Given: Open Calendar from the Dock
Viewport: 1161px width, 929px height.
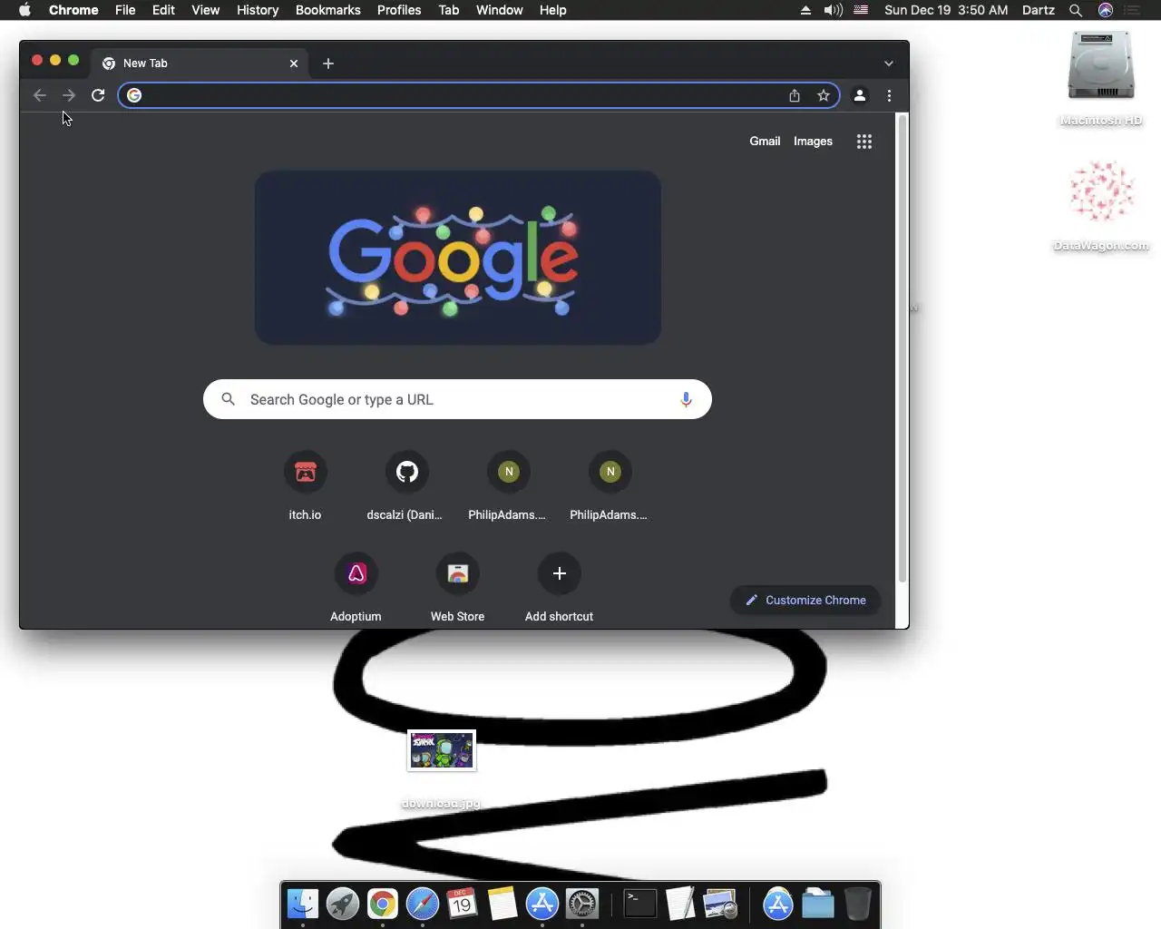Looking at the screenshot, I should point(462,904).
